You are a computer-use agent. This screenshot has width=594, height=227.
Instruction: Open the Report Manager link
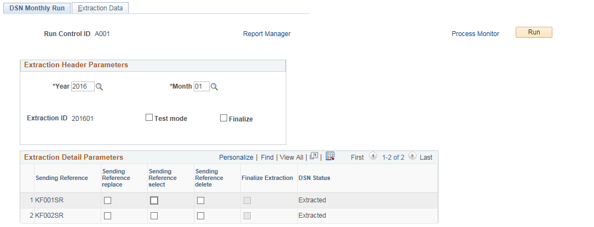tap(267, 34)
